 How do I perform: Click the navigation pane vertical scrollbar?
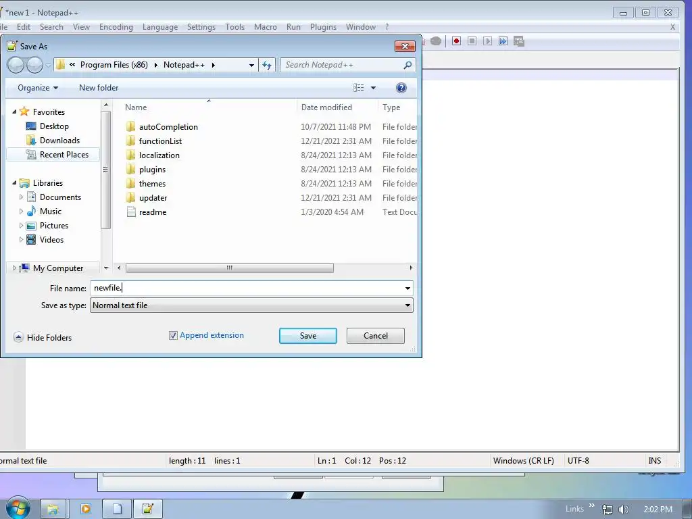pyautogui.click(x=105, y=170)
